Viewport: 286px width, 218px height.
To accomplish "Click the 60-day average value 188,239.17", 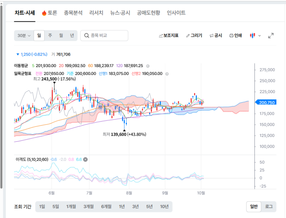I will pyautogui.click(x=104, y=66).
